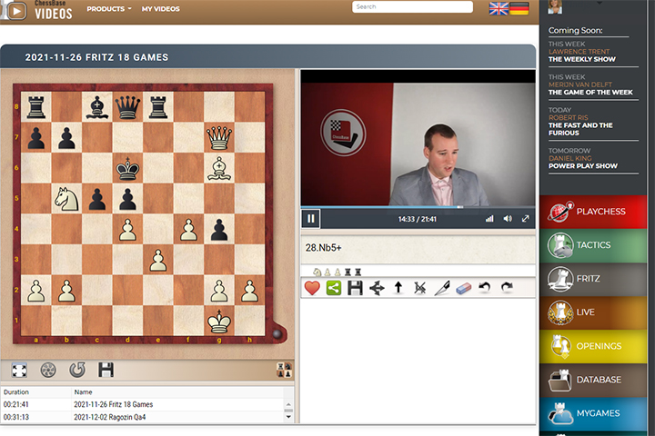Click the video progress bar
The image size is (655, 436).
(x=418, y=207)
